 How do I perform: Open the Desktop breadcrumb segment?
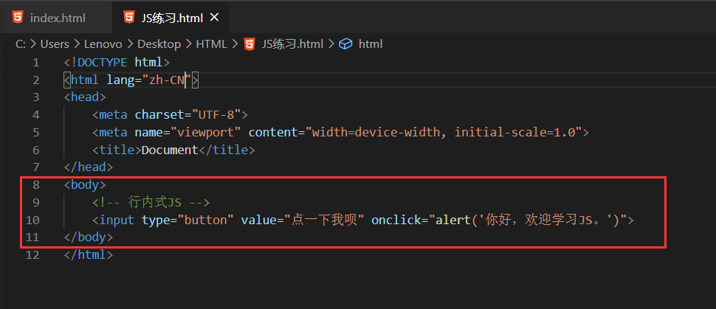159,44
